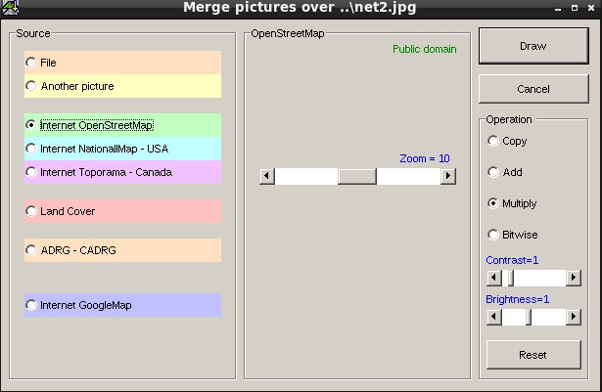
Task: Click the Contrast=1 label
Action: click(512, 260)
